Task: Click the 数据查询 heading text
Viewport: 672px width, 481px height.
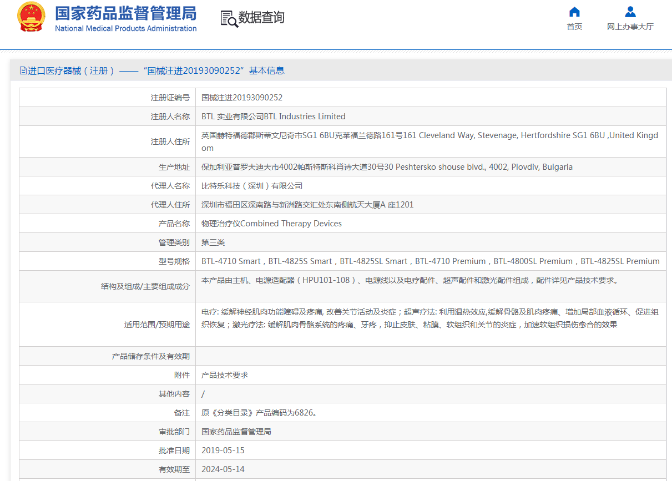Action: click(x=261, y=18)
